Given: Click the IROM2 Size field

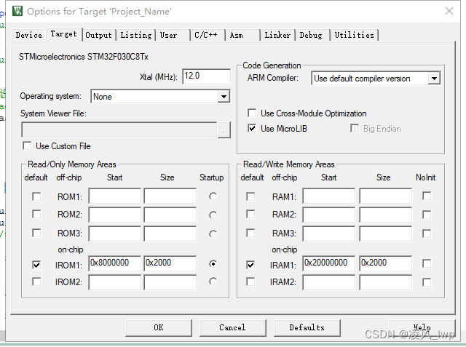Looking at the screenshot, I should point(170,282).
